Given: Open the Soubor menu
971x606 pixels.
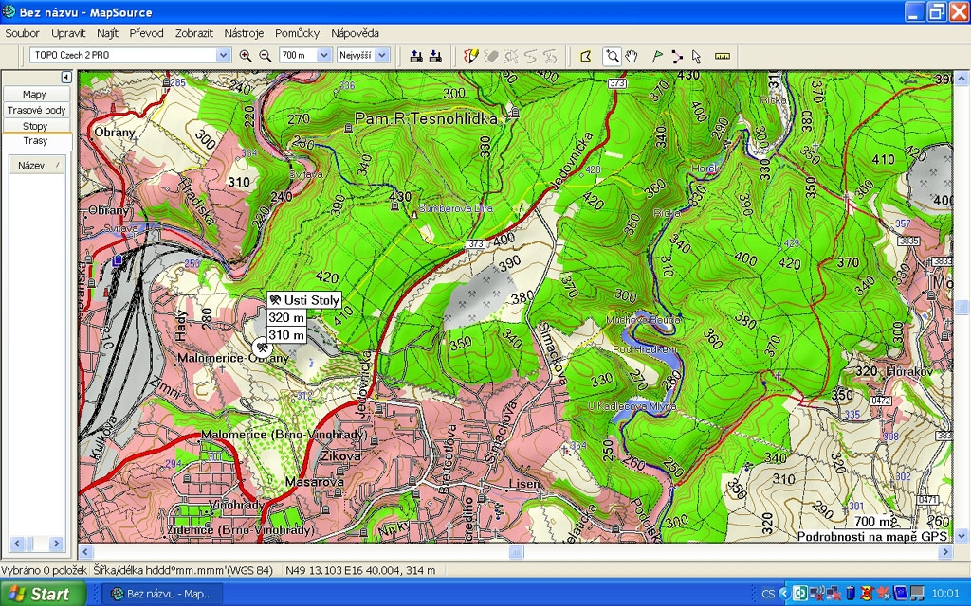Looking at the screenshot, I should coord(23,33).
